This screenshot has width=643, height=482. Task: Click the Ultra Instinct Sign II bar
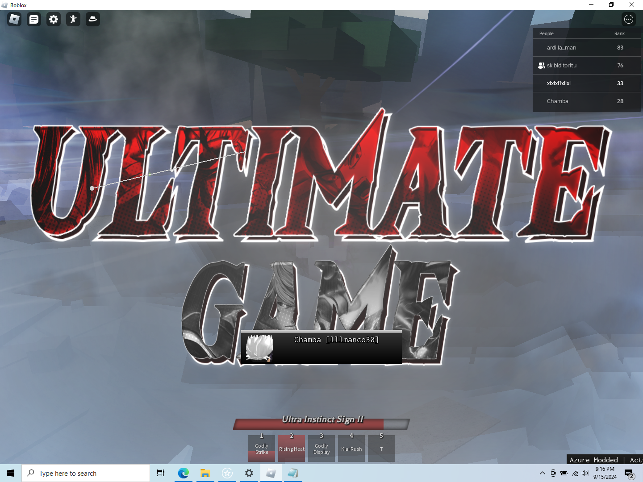pyautogui.click(x=321, y=424)
